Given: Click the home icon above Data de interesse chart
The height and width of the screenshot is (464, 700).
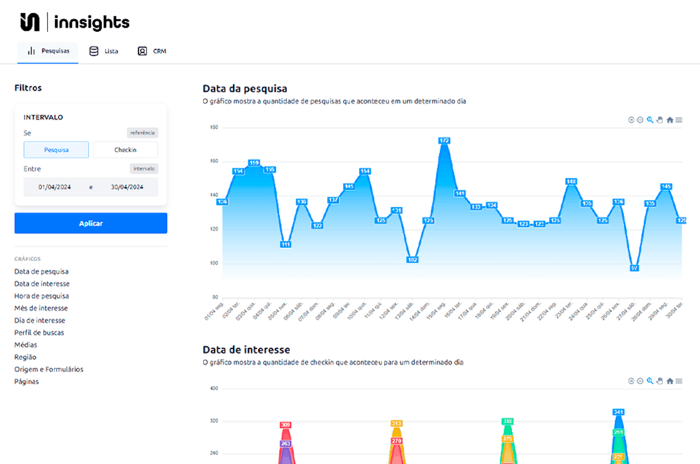Looking at the screenshot, I should 670,381.
